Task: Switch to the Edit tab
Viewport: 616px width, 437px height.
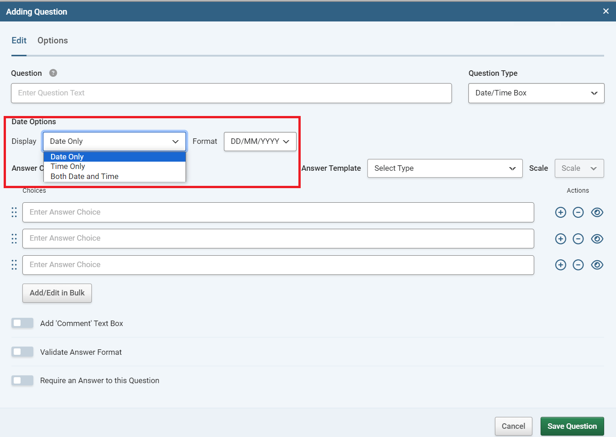Action: tap(19, 41)
